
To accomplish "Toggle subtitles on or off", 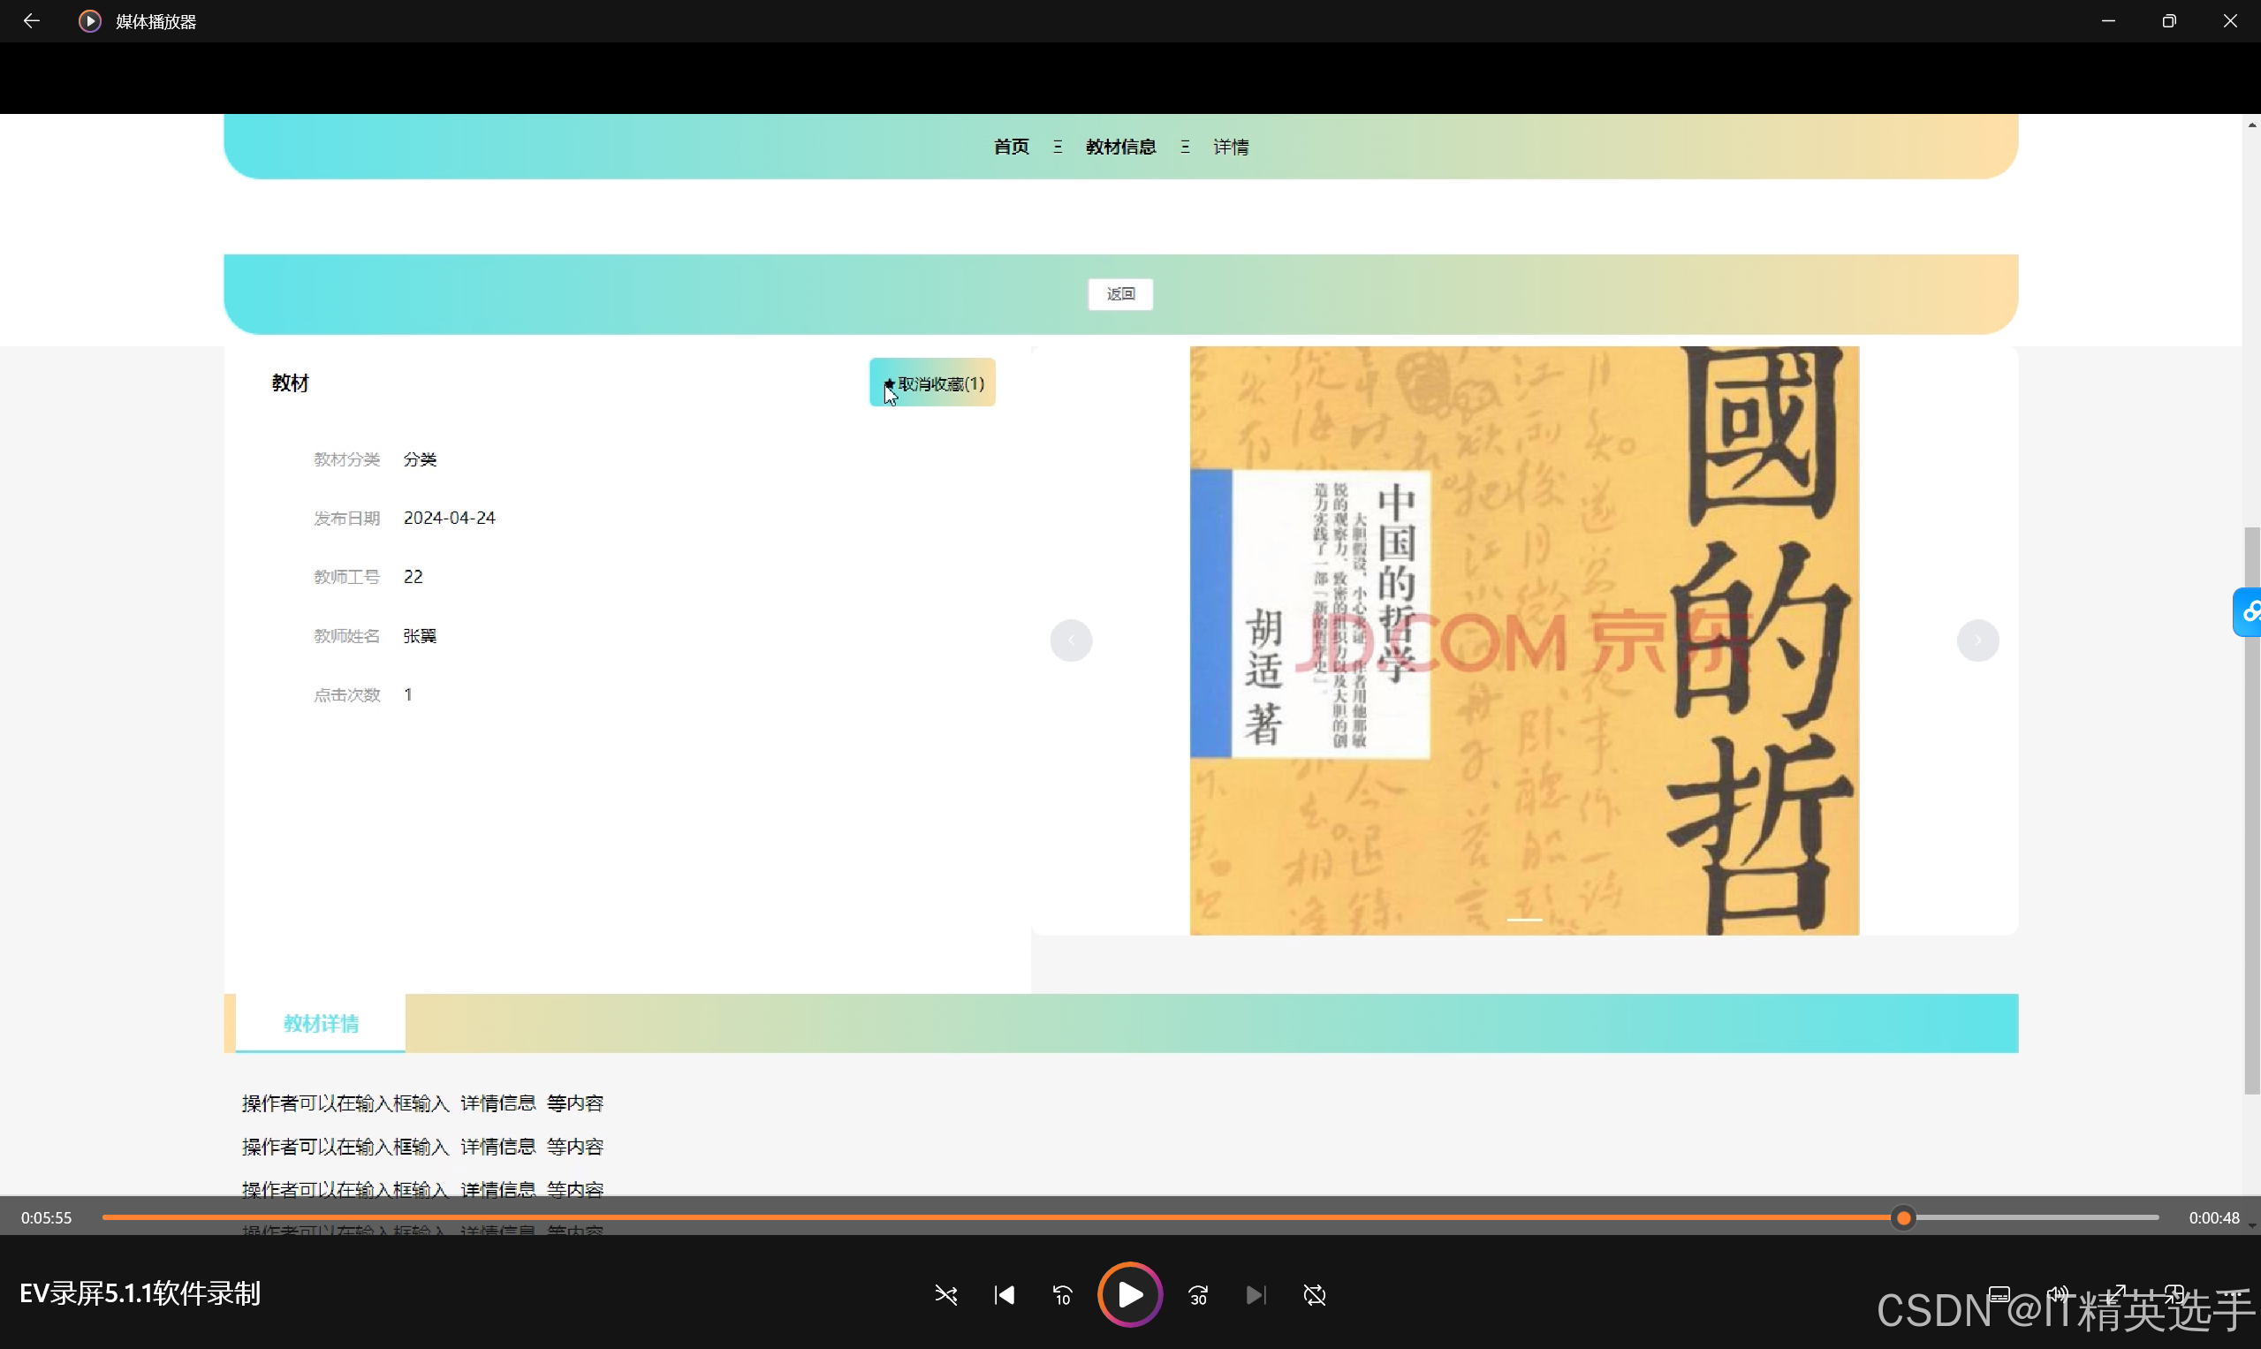I will click(x=1999, y=1293).
